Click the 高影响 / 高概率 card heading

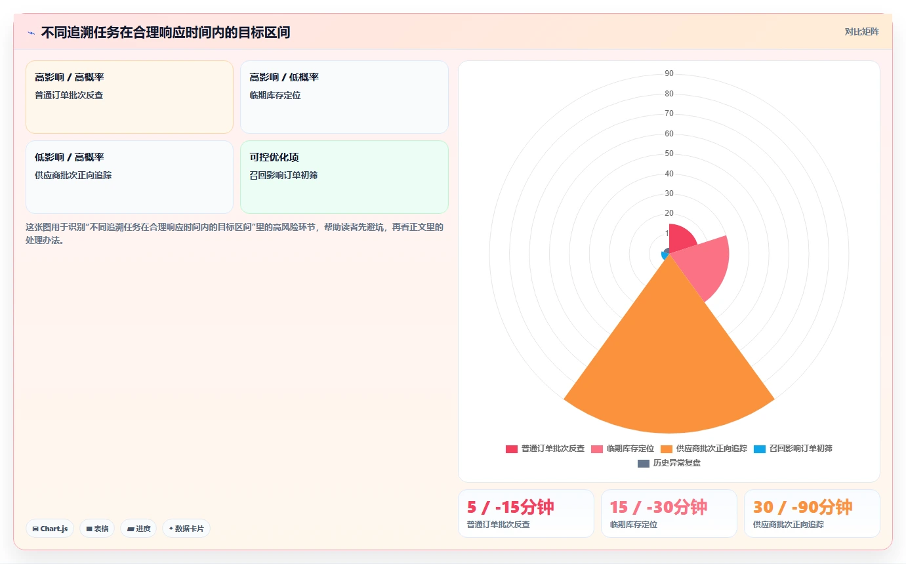(x=70, y=77)
